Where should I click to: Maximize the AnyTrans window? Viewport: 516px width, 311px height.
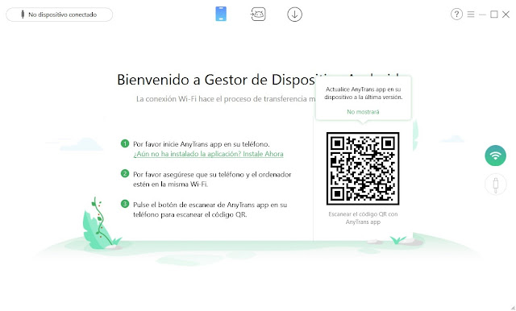(494, 15)
